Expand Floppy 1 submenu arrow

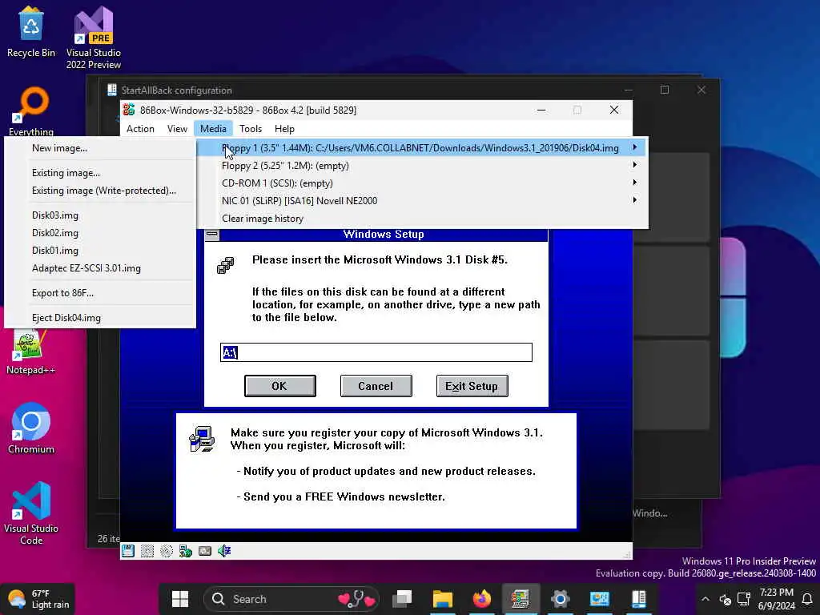coord(635,147)
